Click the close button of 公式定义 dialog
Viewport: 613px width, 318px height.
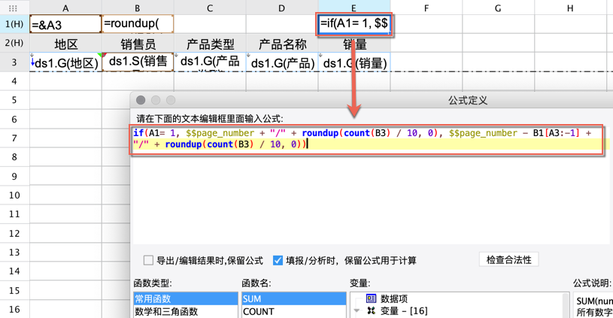[141, 100]
